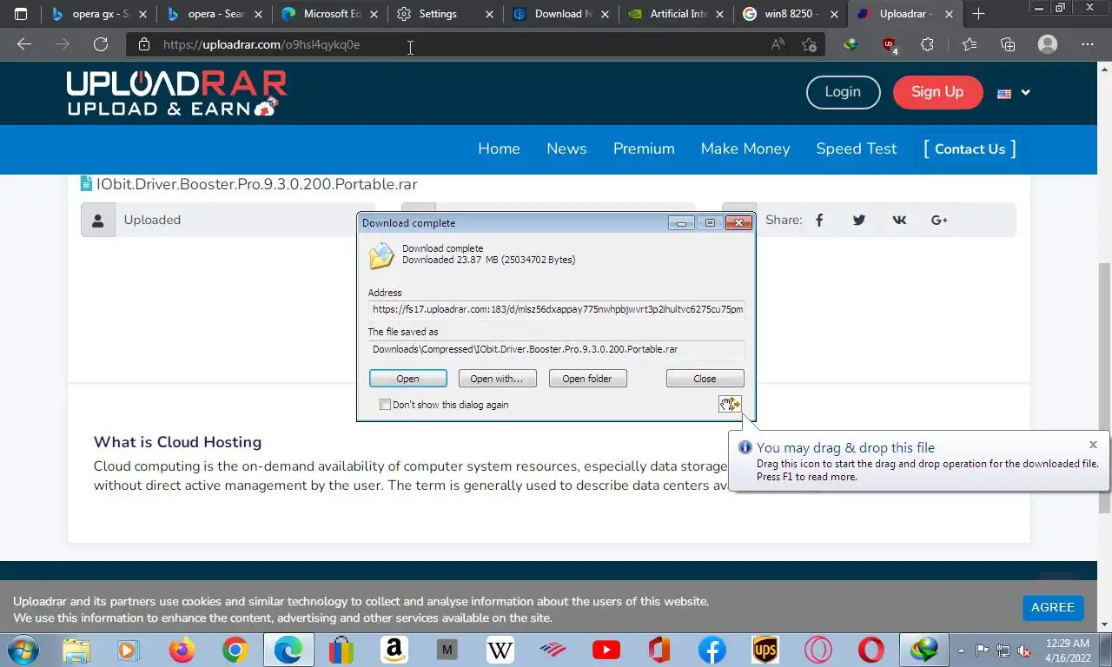Image resolution: width=1112 pixels, height=667 pixels.
Task: Open the Make Money menu item
Action: click(745, 149)
